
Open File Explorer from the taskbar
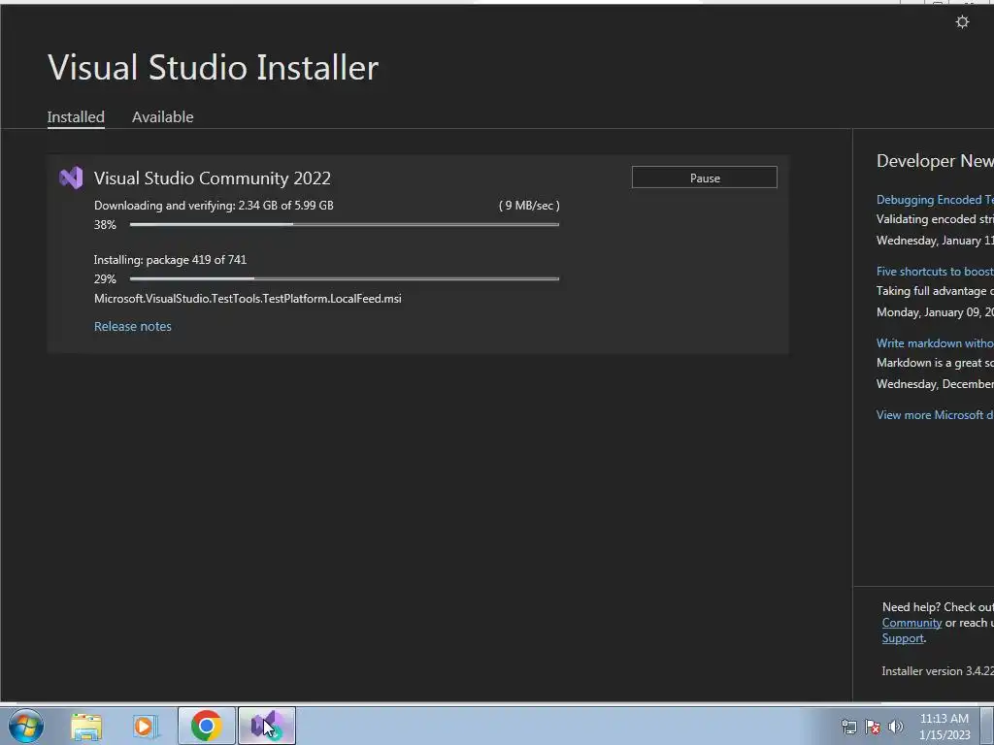click(x=86, y=726)
